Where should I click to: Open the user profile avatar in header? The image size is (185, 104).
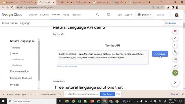coord(177,15)
